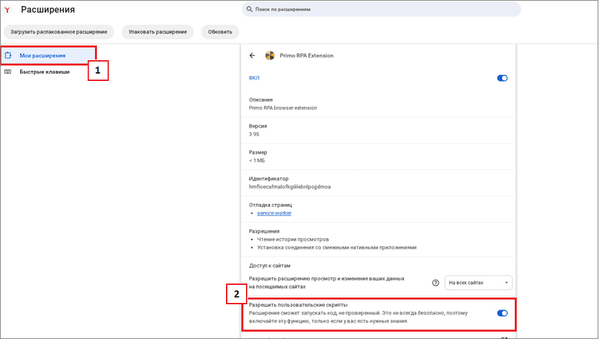Viewport: 599px width, 339px height.
Task: Click the Упаковать расширение button
Action: 157,32
